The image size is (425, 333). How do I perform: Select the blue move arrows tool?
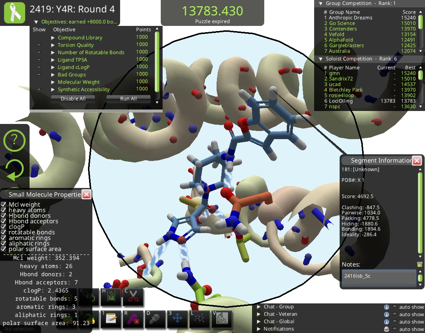tap(178, 318)
